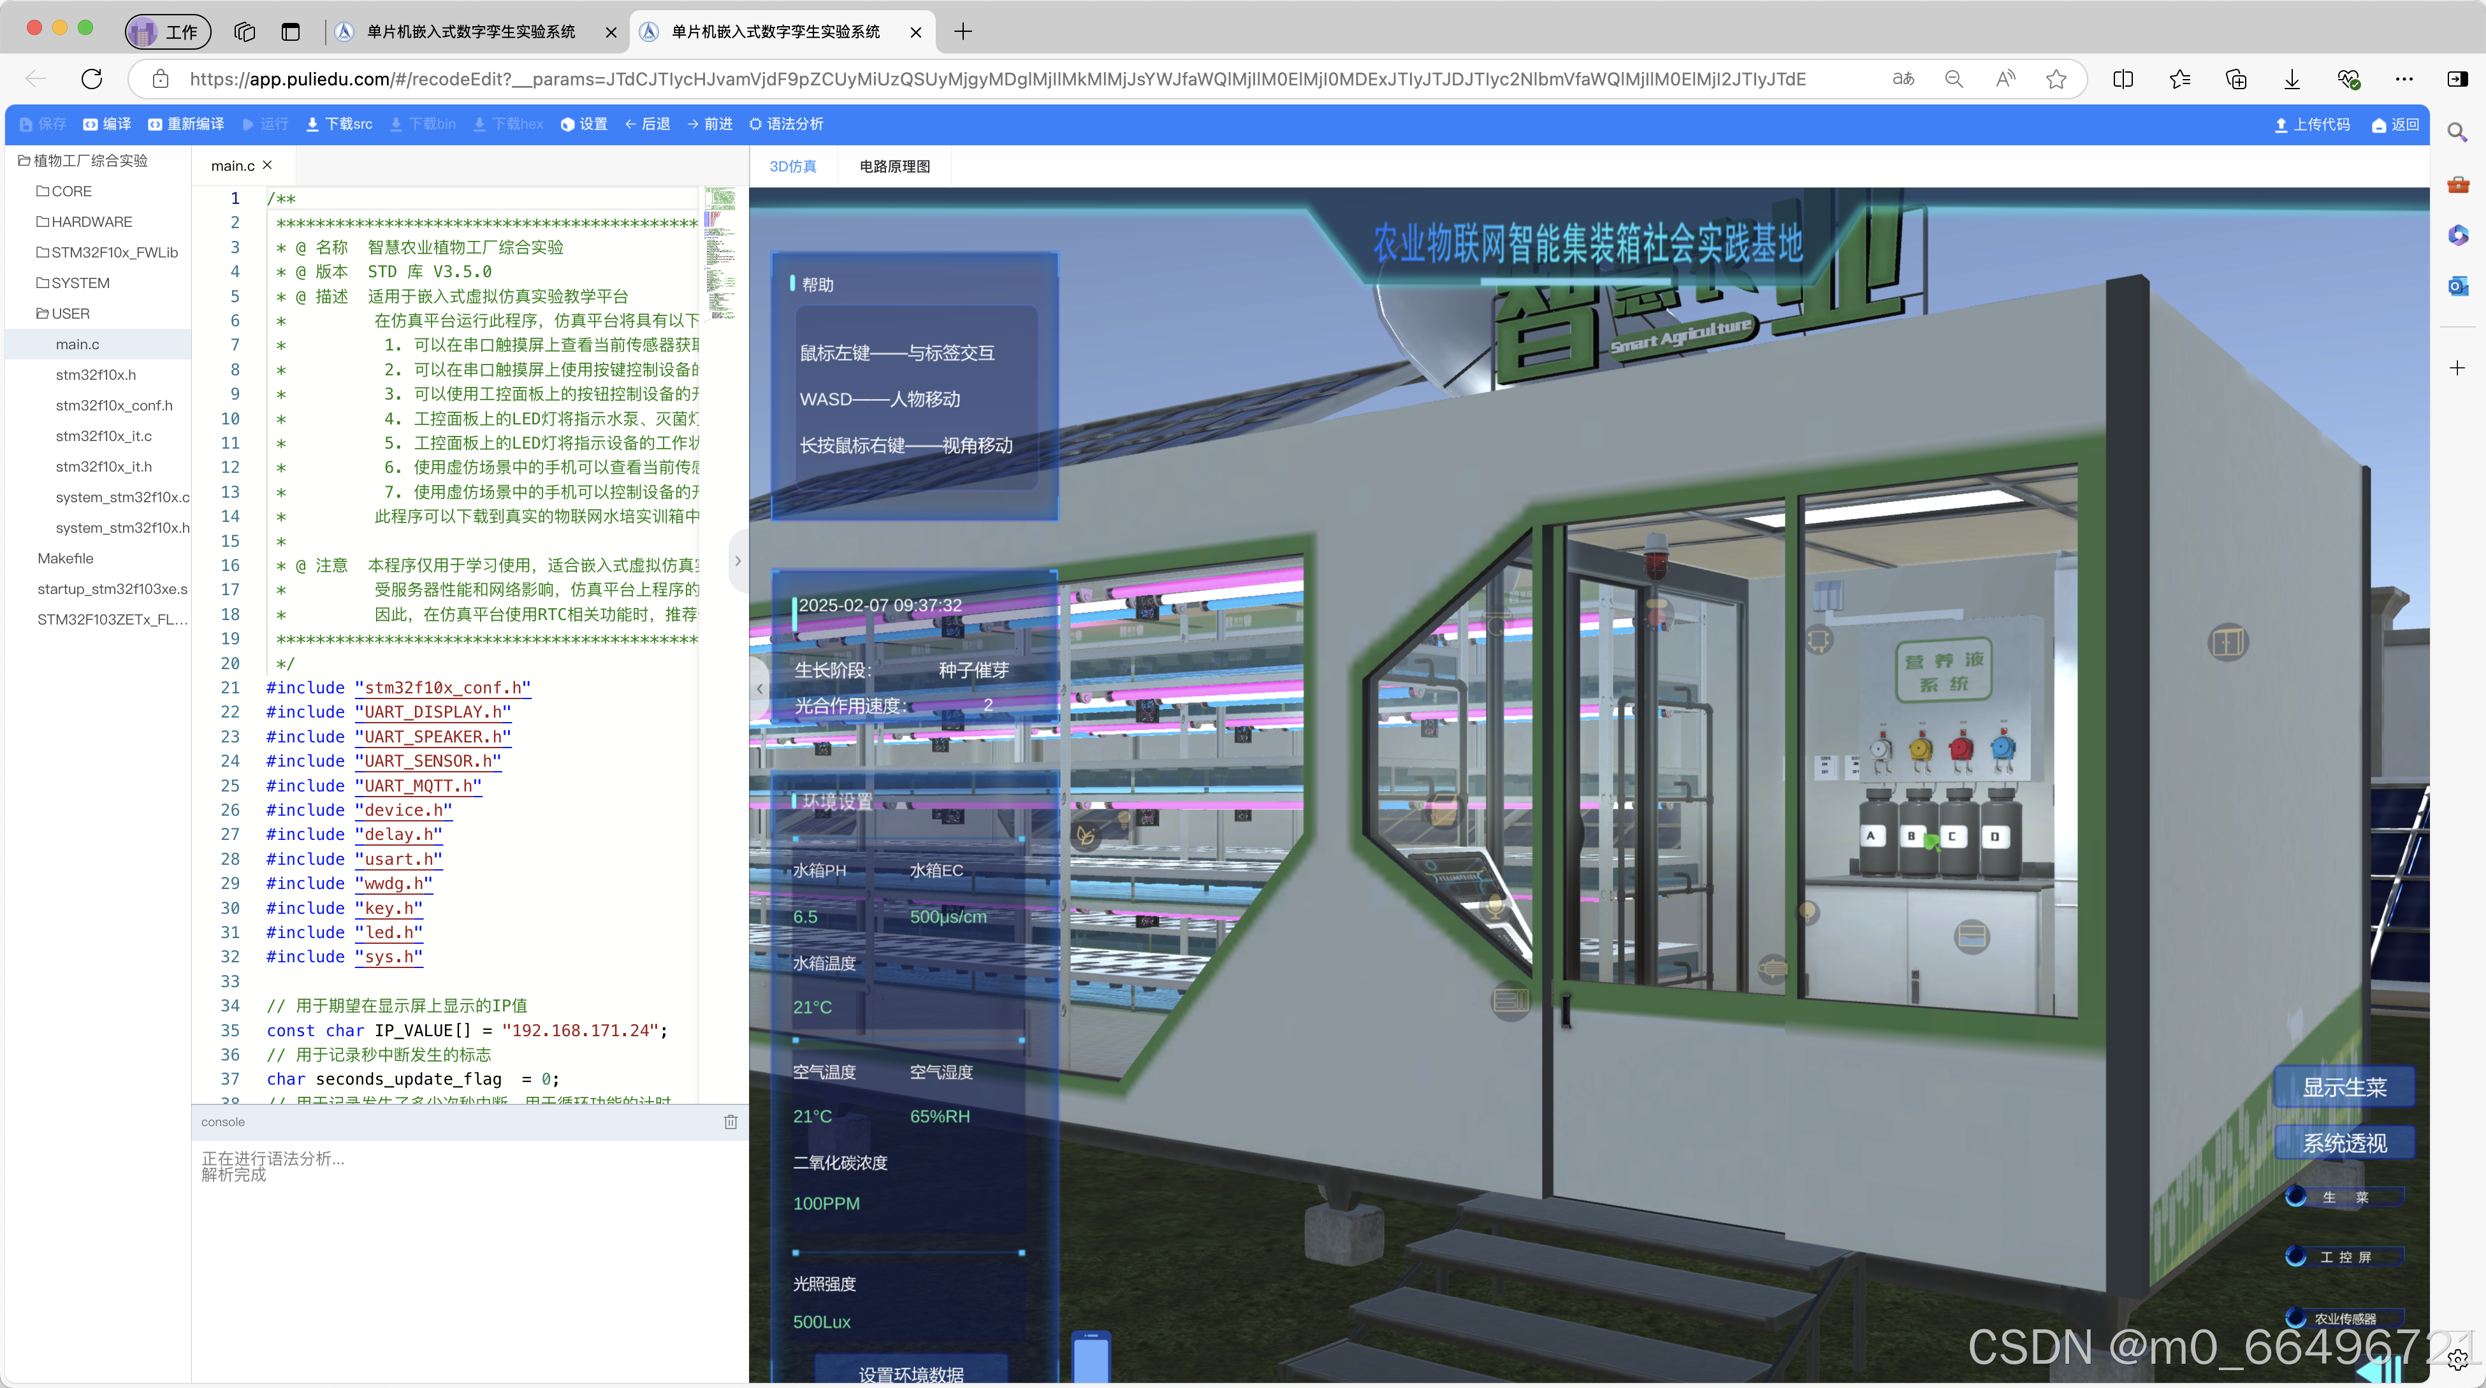Collapse the USER folder

[x=64, y=314]
